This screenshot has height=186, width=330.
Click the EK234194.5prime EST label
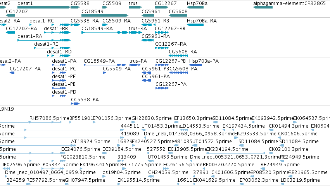coord(227,150)
